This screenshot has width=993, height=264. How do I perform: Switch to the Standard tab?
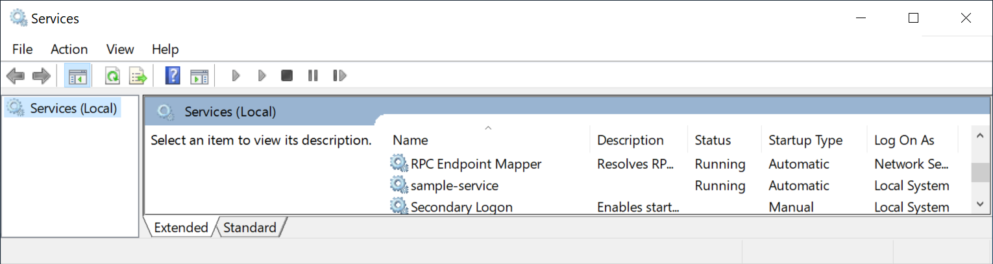(250, 228)
